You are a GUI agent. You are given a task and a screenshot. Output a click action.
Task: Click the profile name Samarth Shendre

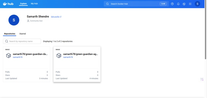pos(38,16)
